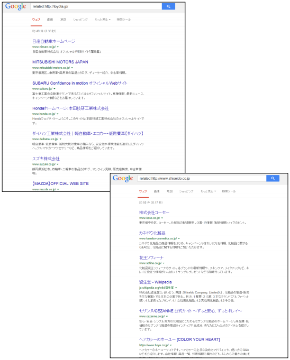The width and height of the screenshot is (290, 360).
Task: Select the ウェブ tab in the toyota.jp window
Action: [x=36, y=20]
